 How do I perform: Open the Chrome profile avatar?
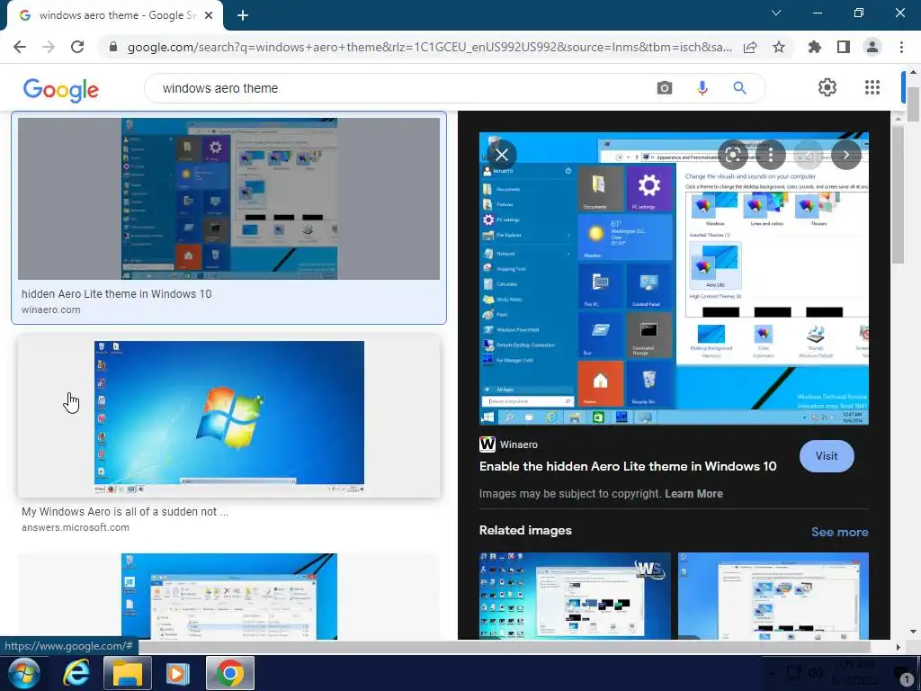[x=872, y=47]
